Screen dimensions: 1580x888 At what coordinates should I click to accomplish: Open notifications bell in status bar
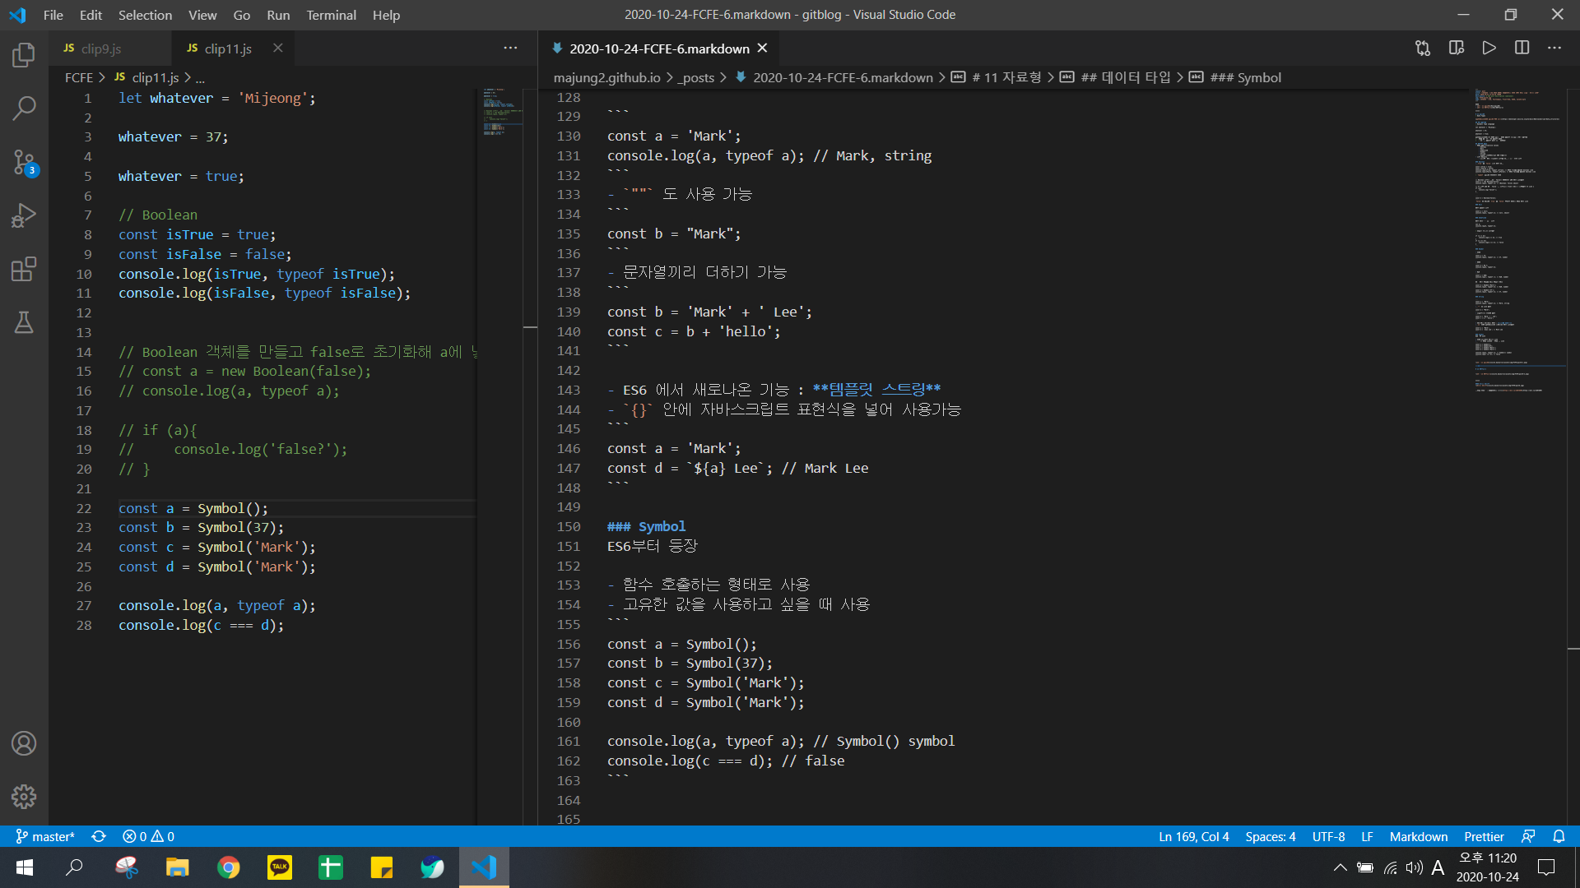[x=1559, y=836]
